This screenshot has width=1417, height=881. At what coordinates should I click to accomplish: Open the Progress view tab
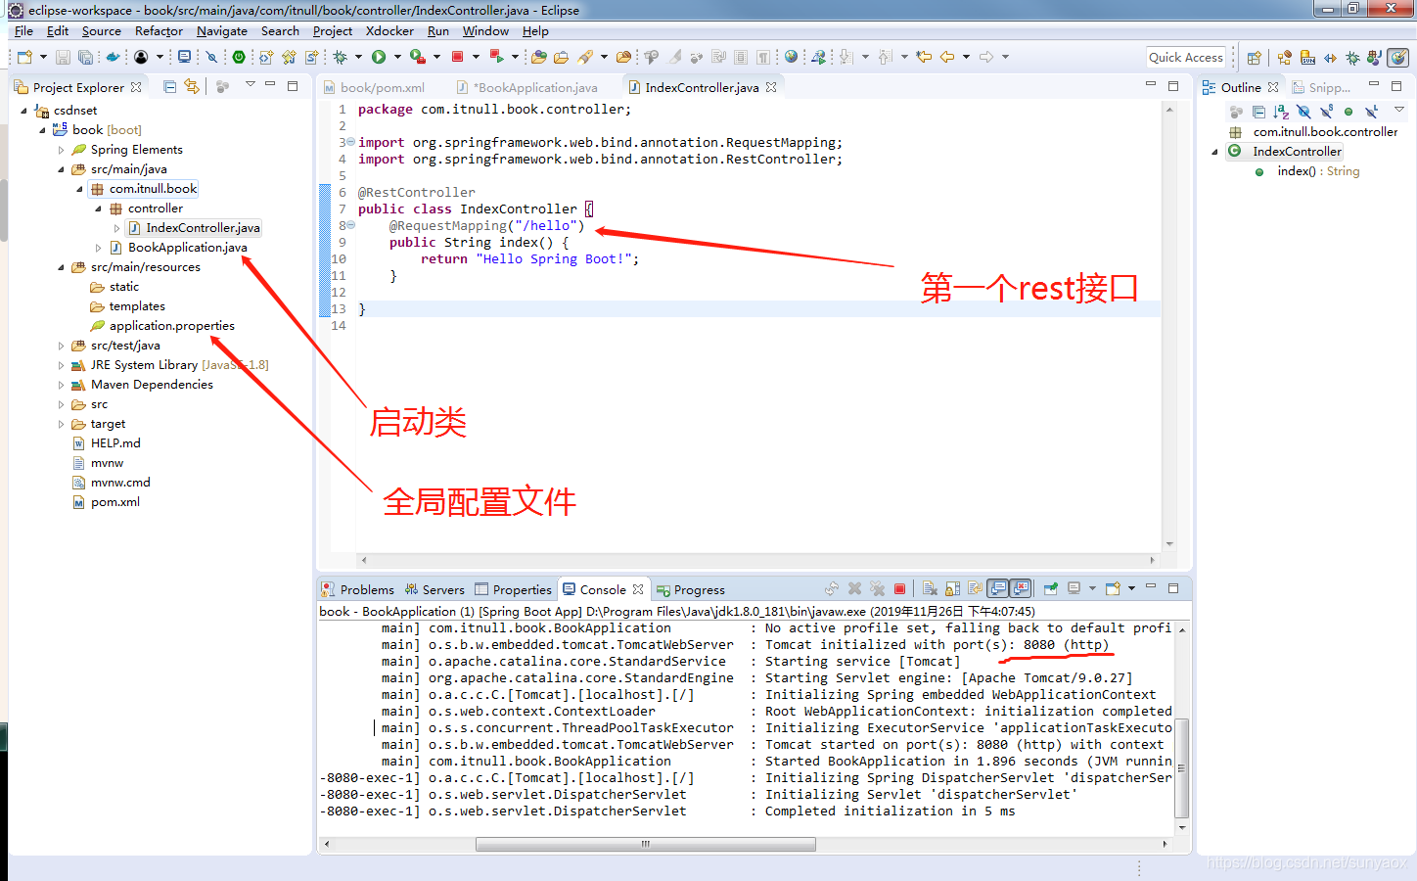tap(691, 589)
